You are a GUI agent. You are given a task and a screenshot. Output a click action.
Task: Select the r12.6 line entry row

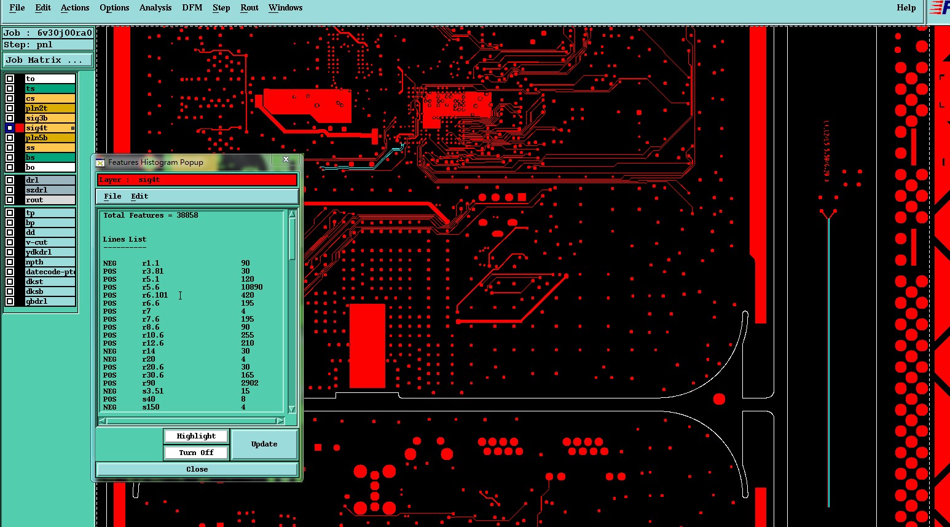click(x=183, y=343)
